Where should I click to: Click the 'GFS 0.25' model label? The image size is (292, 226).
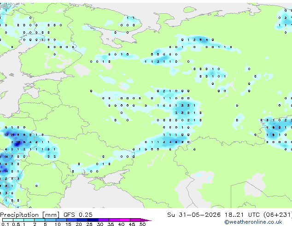(78, 215)
